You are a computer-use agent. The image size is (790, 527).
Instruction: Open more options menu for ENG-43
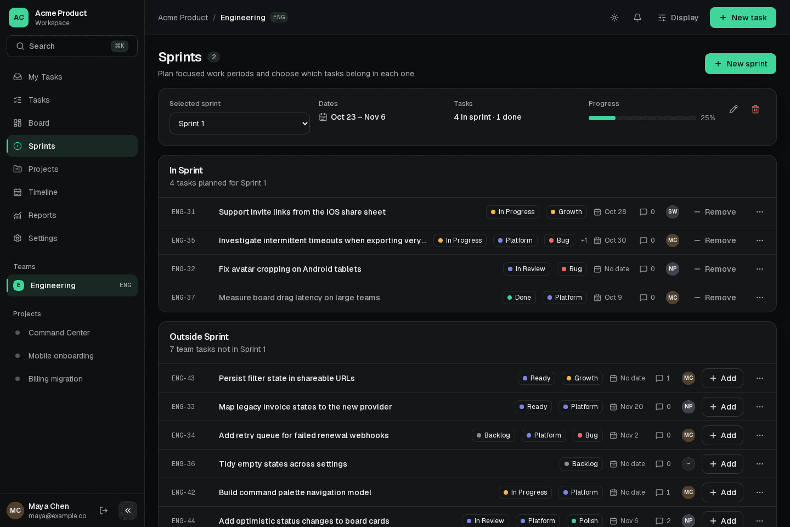pos(760,378)
